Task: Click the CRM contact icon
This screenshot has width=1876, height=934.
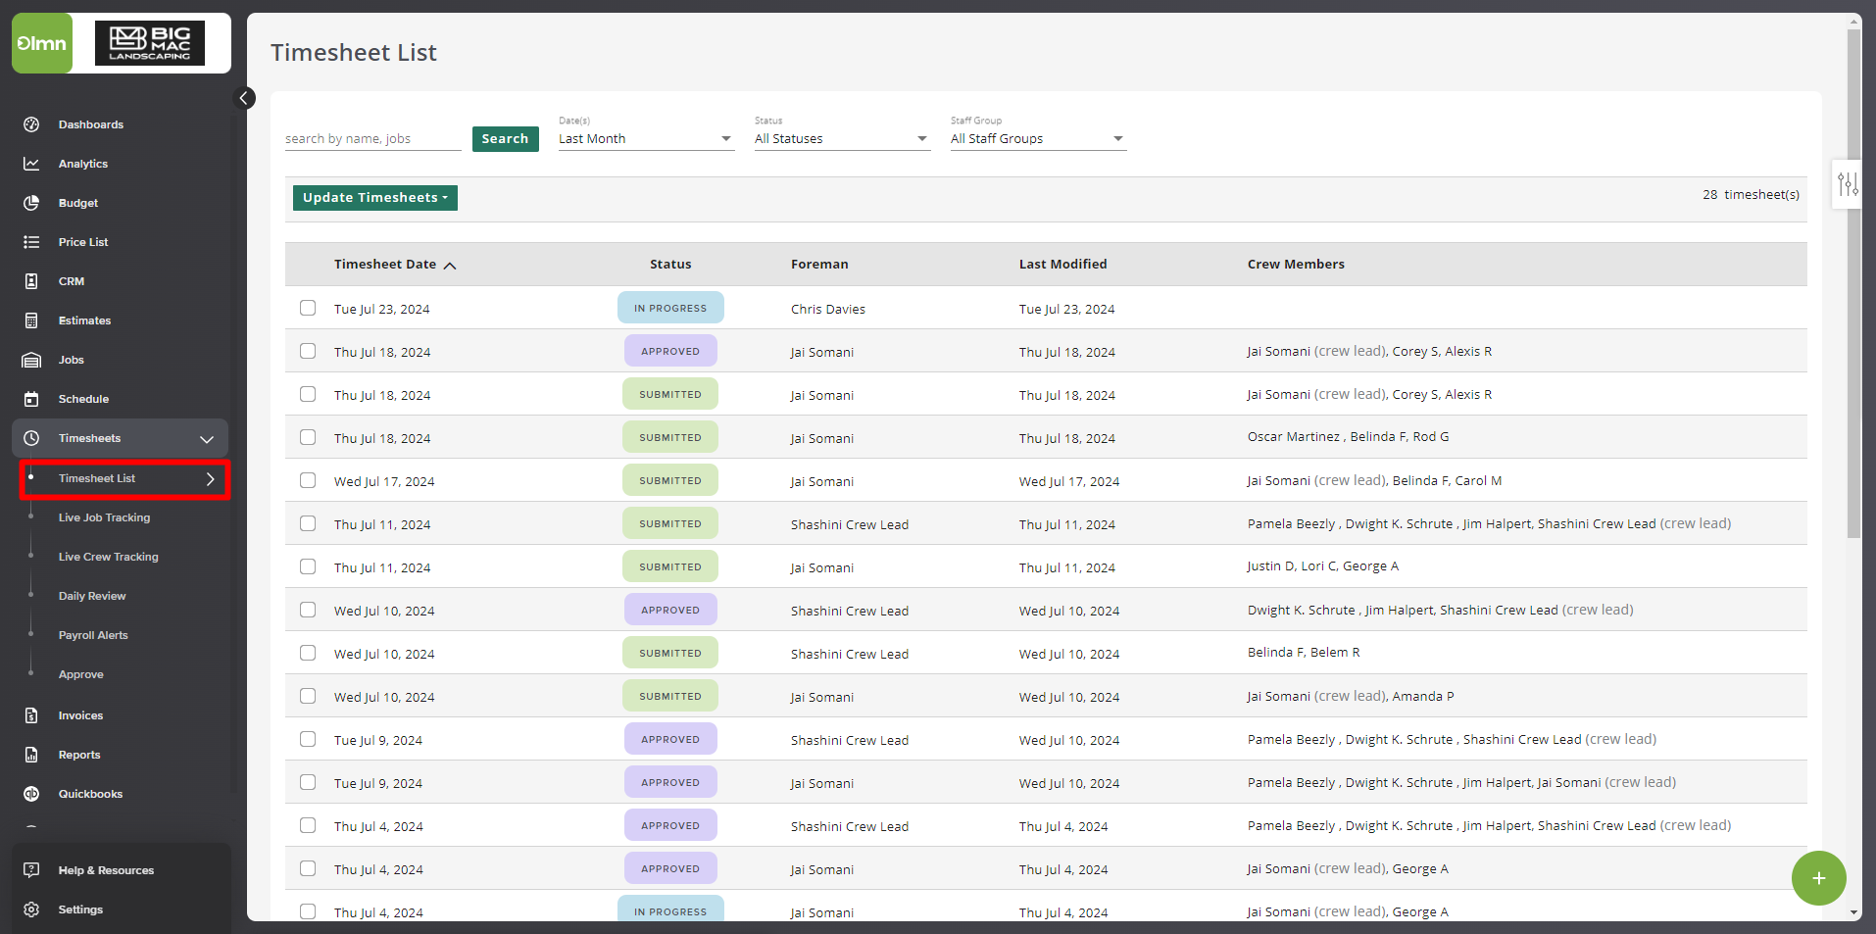Action: pos(31,281)
